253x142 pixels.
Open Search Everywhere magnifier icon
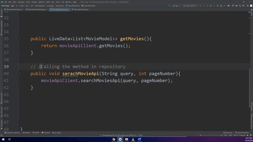coord(248,6)
